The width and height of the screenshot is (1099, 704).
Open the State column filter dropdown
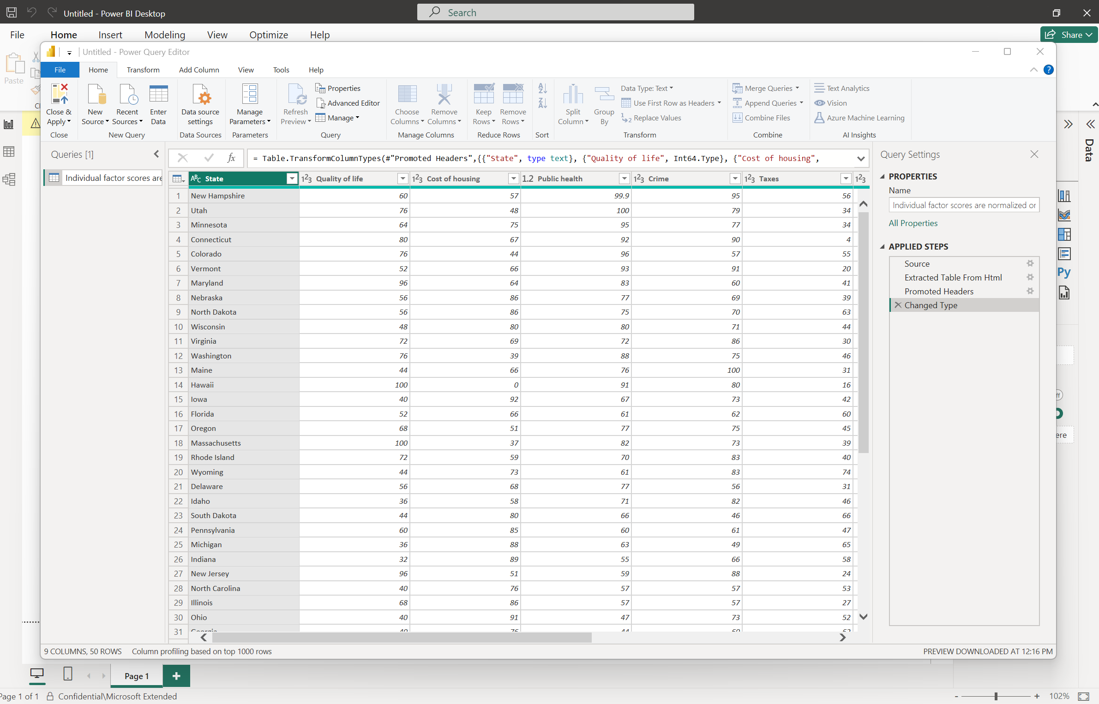[292, 179]
